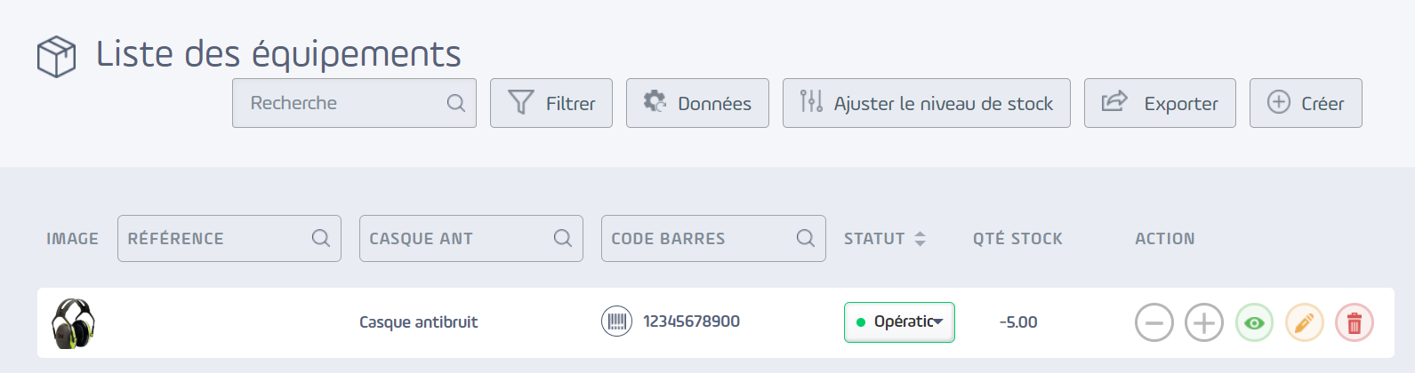
Task: Increase stock with the plus circle icon
Action: pyautogui.click(x=1204, y=322)
